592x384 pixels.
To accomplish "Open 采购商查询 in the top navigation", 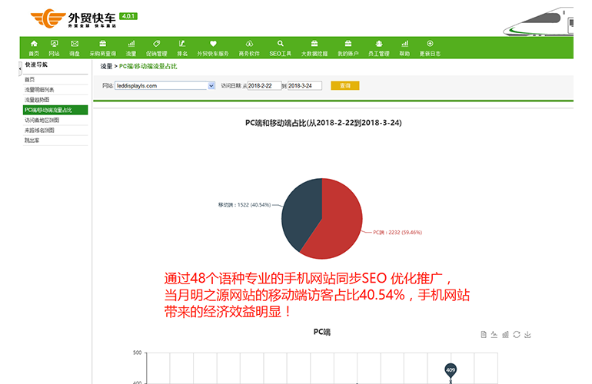I will (102, 48).
